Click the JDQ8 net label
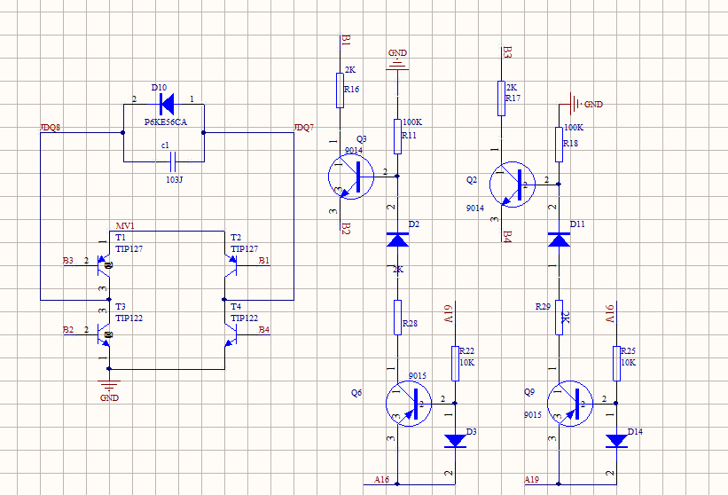The width and height of the screenshot is (728, 495). 51,128
